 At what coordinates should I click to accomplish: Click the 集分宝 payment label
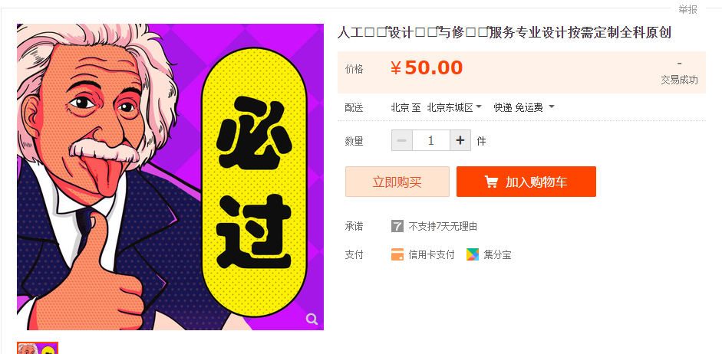498,254
